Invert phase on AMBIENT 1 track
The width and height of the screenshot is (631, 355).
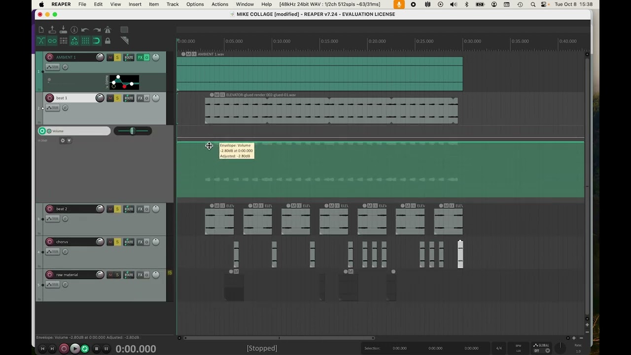pyautogui.click(x=65, y=67)
